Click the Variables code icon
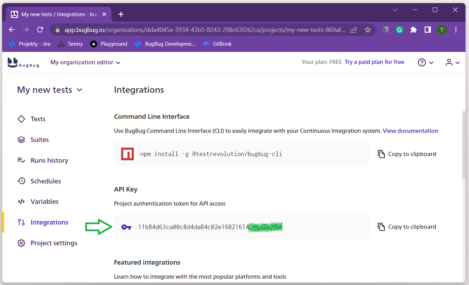 pos(21,201)
